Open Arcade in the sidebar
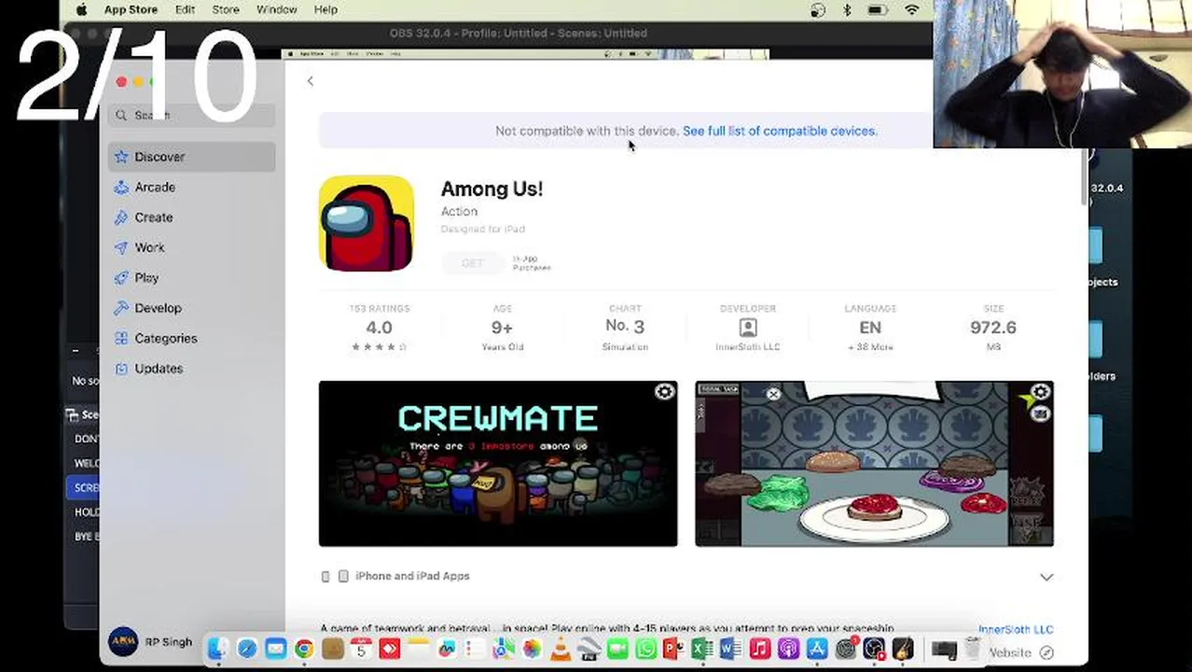The image size is (1192, 672). click(191, 187)
